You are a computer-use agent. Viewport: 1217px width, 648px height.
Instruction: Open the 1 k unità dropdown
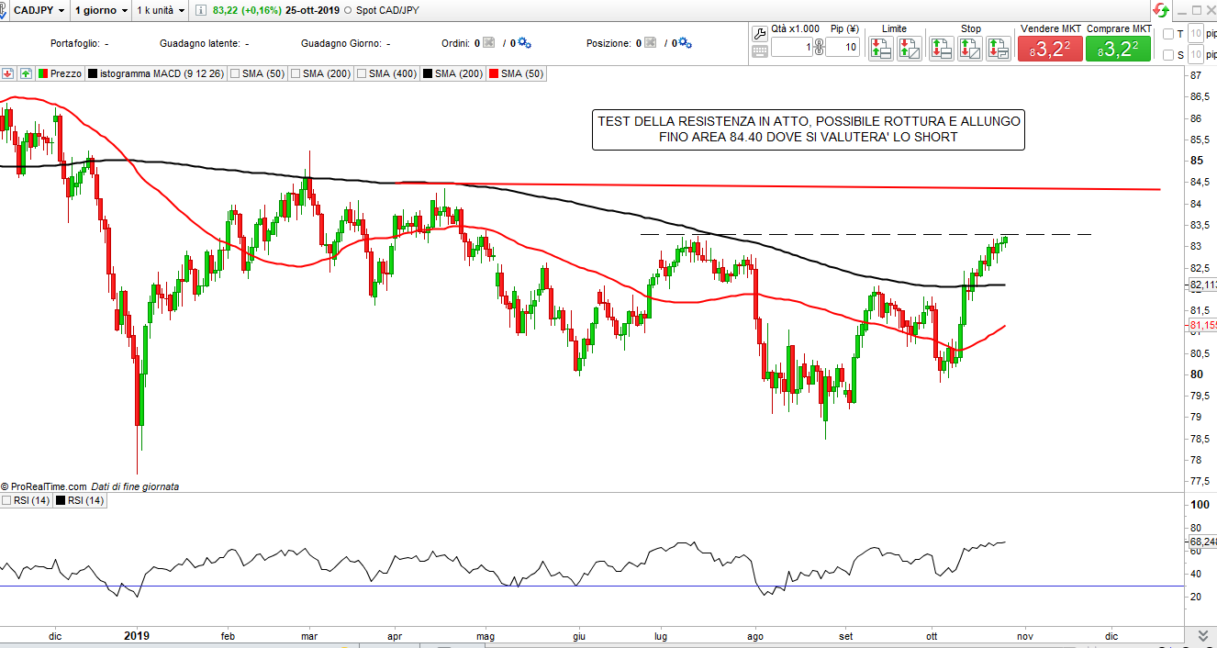[160, 10]
